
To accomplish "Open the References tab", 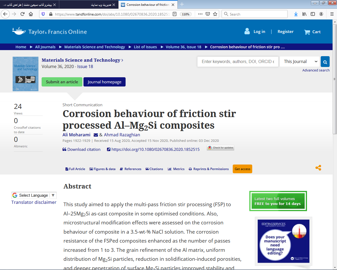I will coord(131,169).
